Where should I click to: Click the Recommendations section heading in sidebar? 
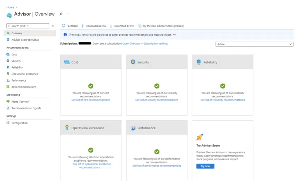click(17, 47)
